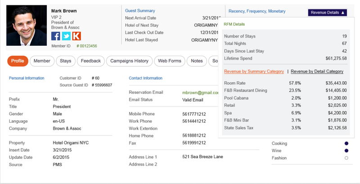The width and height of the screenshot is (360, 184).
Task: Open the Twitter icon under guest name
Action: pyautogui.click(x=66, y=36)
